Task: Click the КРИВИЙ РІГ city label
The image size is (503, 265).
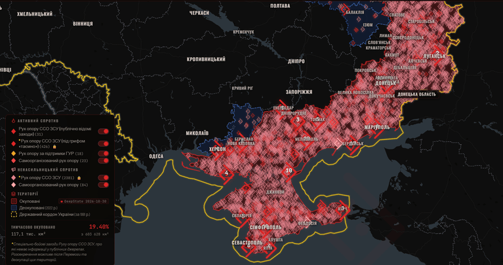Action: pos(243,88)
